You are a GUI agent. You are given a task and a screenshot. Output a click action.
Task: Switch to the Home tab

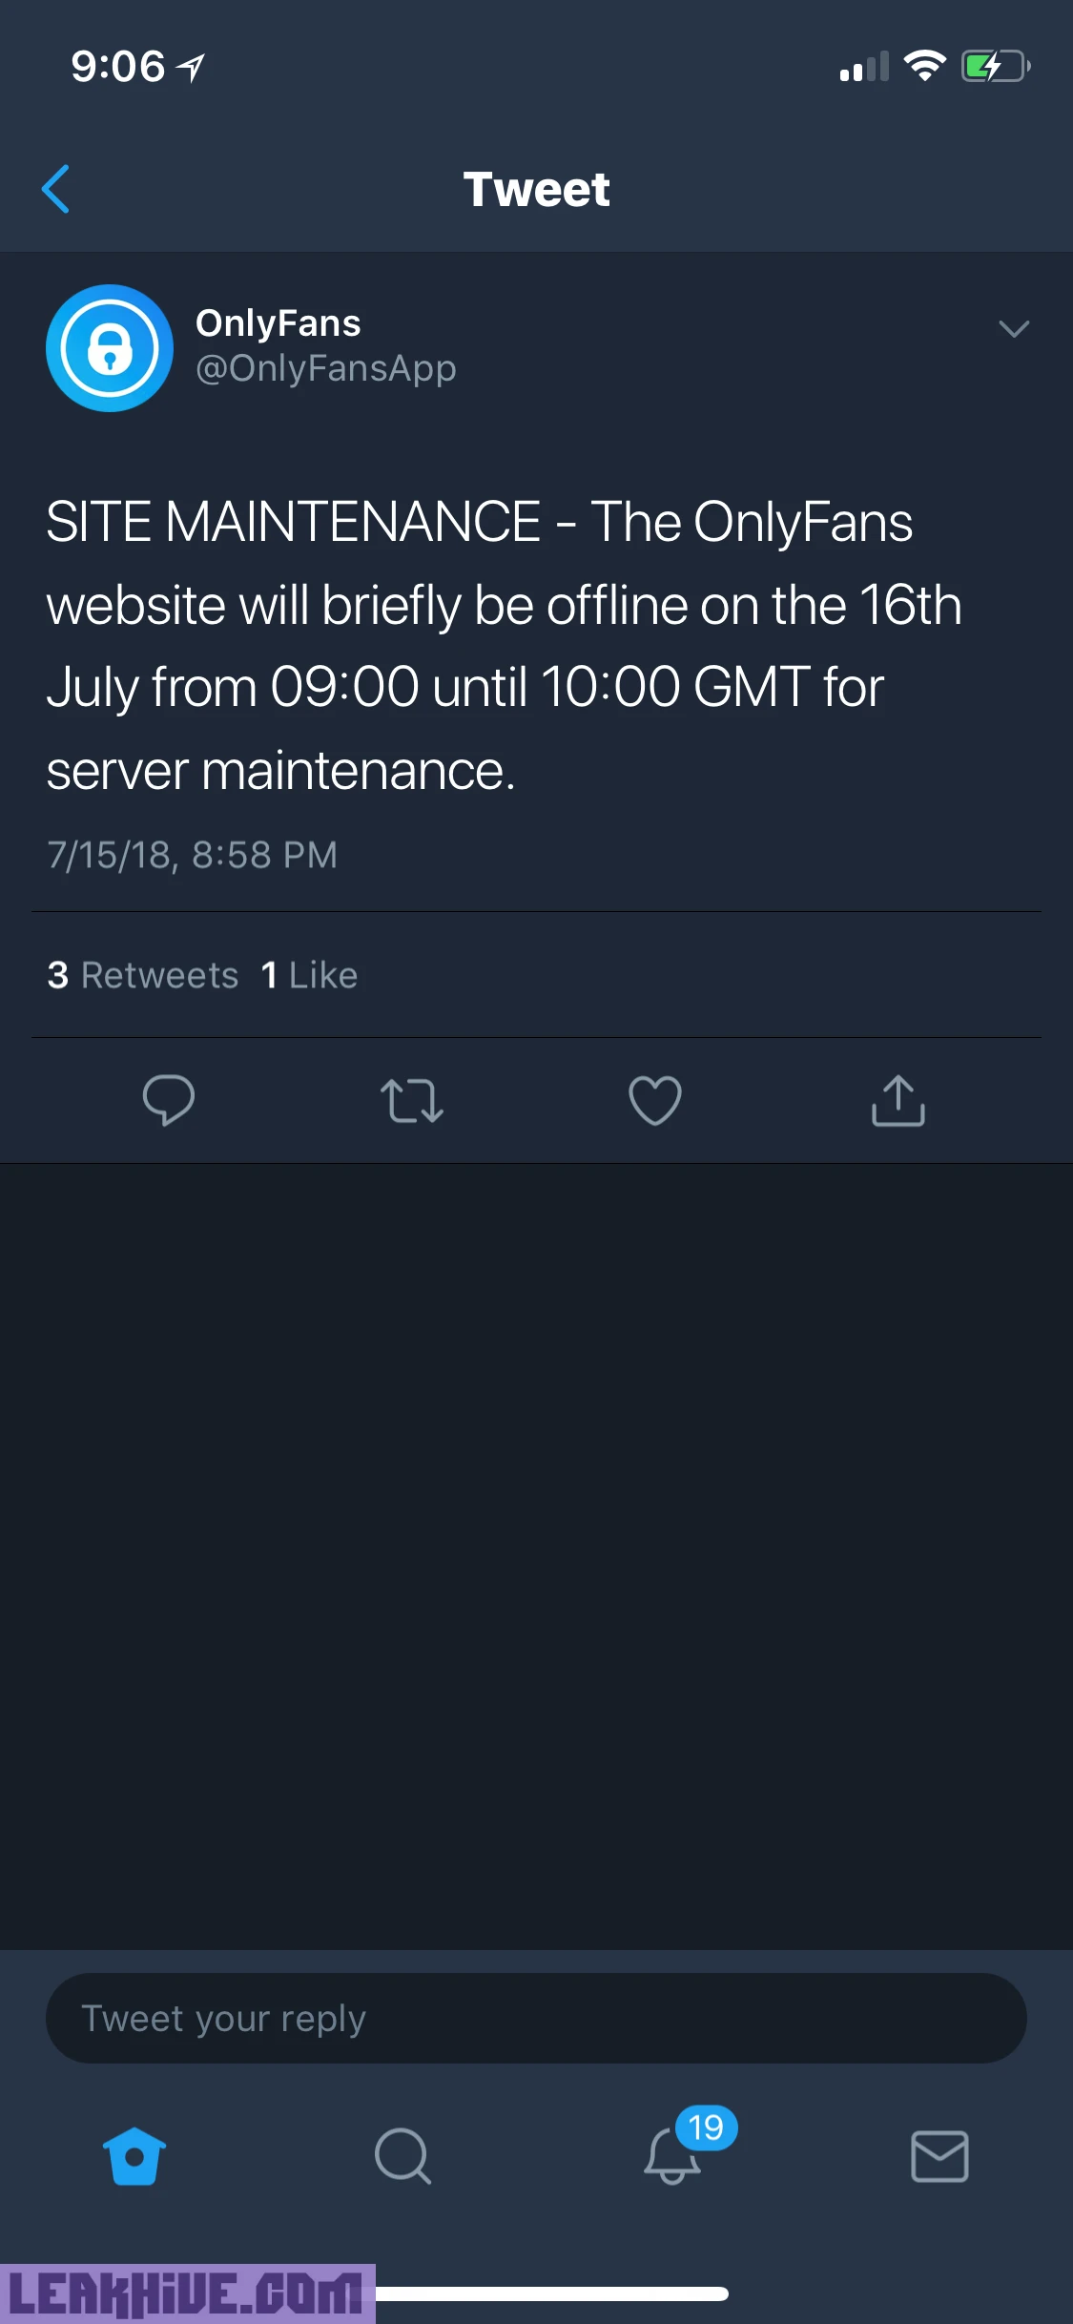134,2156
